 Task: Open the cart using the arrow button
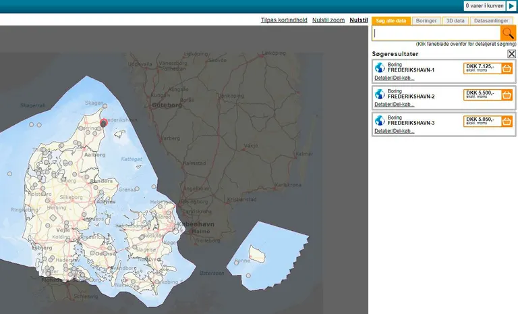[511, 6]
